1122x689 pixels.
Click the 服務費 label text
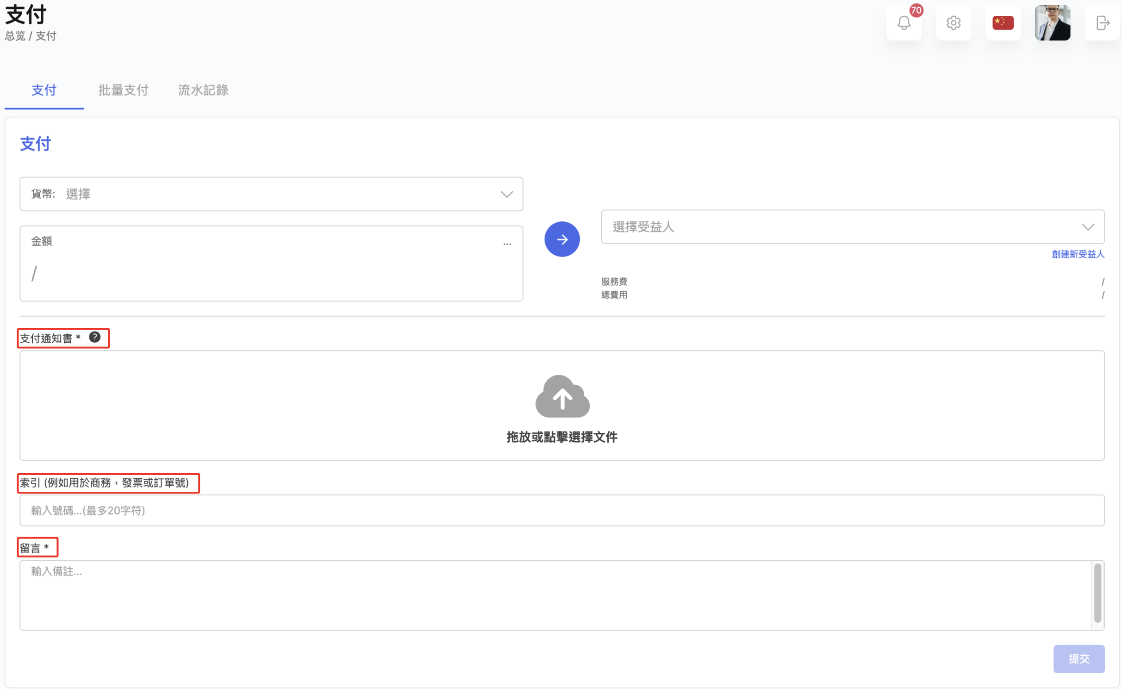(x=614, y=282)
